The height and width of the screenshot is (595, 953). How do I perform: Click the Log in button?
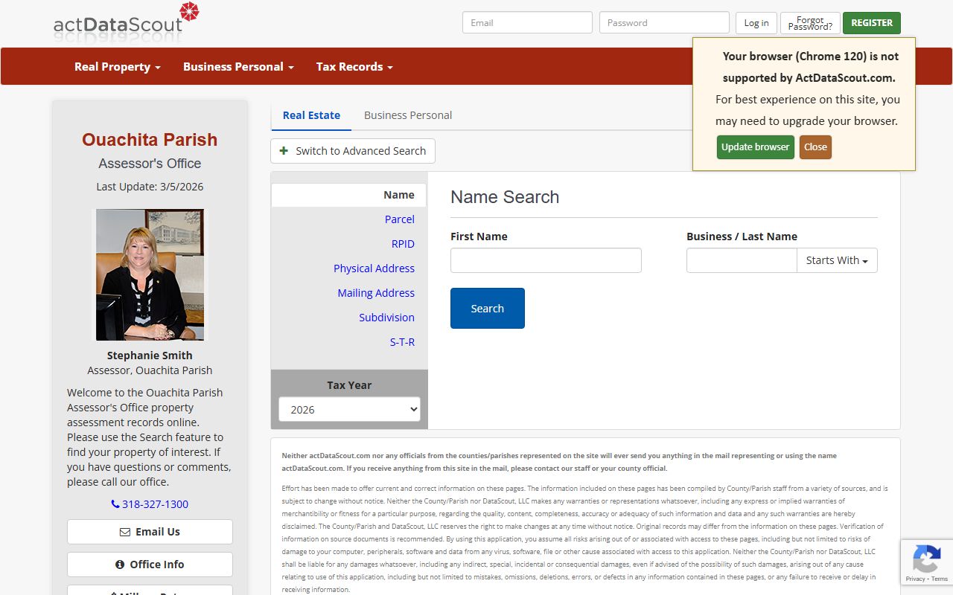click(x=756, y=22)
